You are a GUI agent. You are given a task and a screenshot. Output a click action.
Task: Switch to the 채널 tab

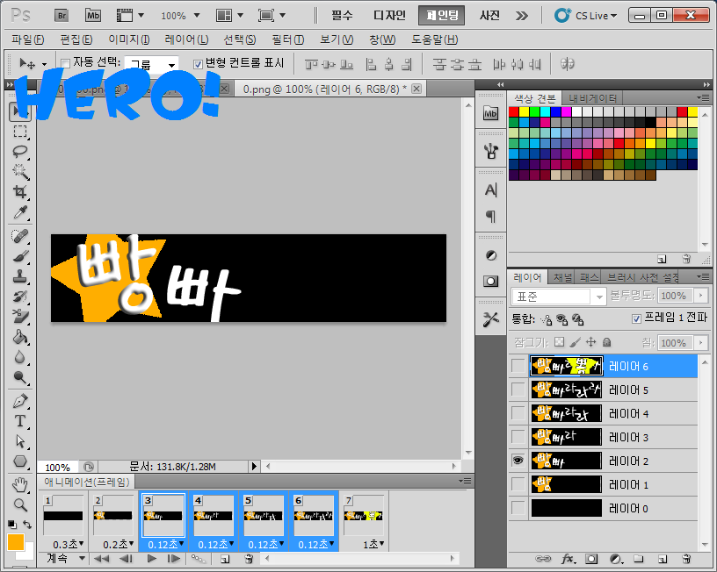pos(562,277)
